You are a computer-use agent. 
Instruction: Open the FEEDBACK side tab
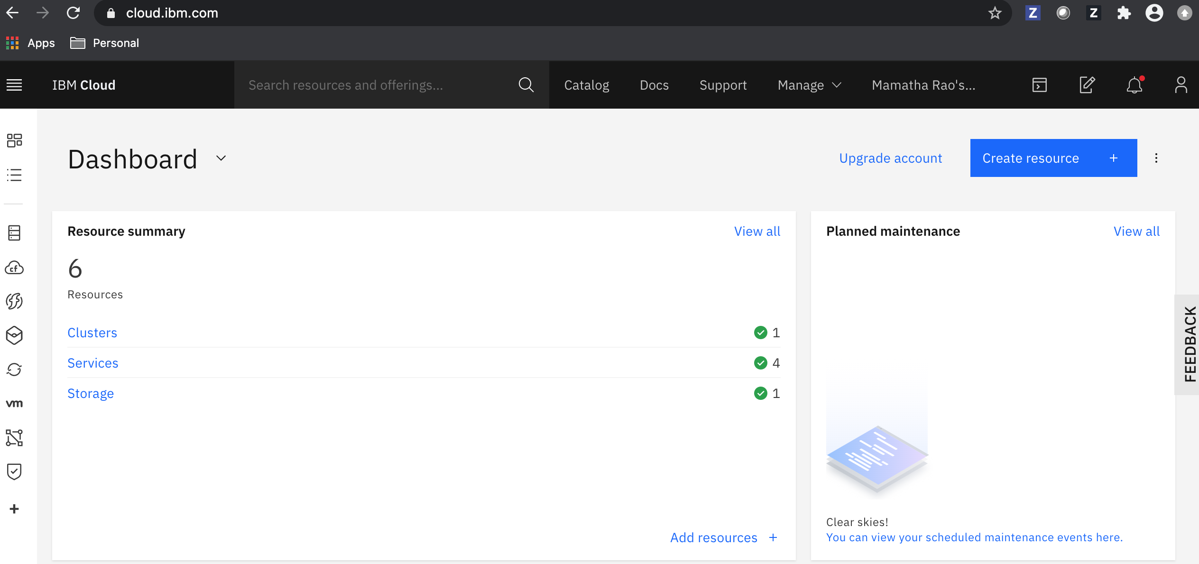[x=1190, y=344]
